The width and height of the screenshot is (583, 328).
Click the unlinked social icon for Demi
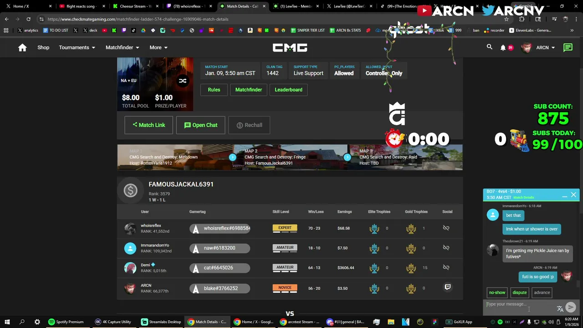(x=446, y=267)
